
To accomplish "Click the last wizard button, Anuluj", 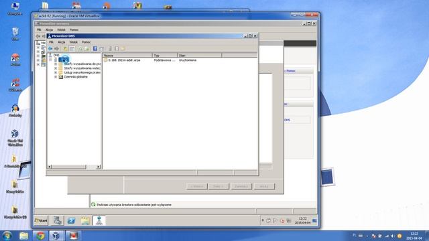I will click(x=264, y=186).
